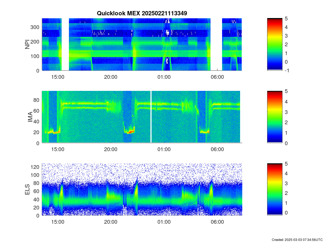Image resolution: width=323 pixels, height=242 pixels.
Task: Click the 01:00 label below ELS plot
Action: point(164,222)
